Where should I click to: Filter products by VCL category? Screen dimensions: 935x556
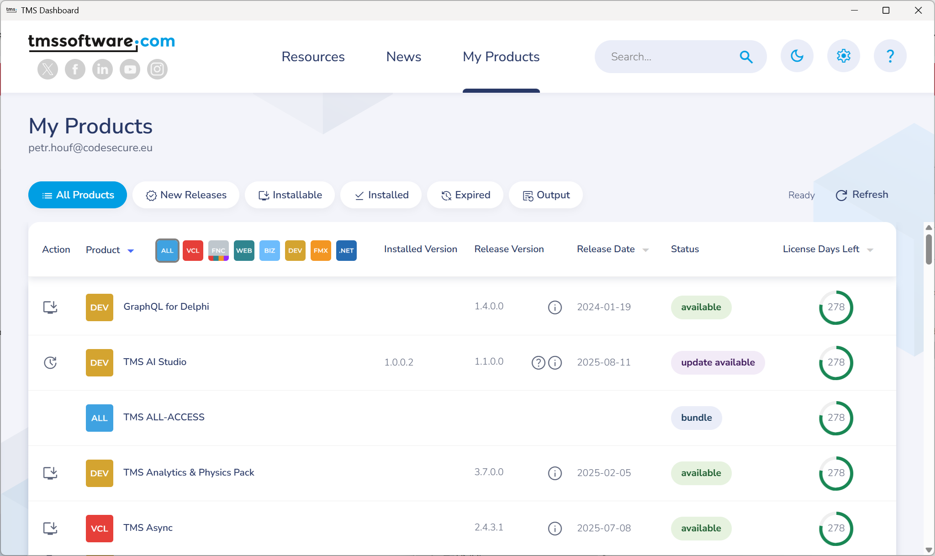click(x=193, y=250)
